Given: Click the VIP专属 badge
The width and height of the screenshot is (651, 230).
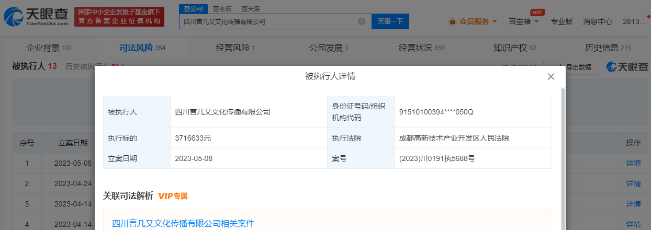Looking at the screenshot, I should [173, 196].
